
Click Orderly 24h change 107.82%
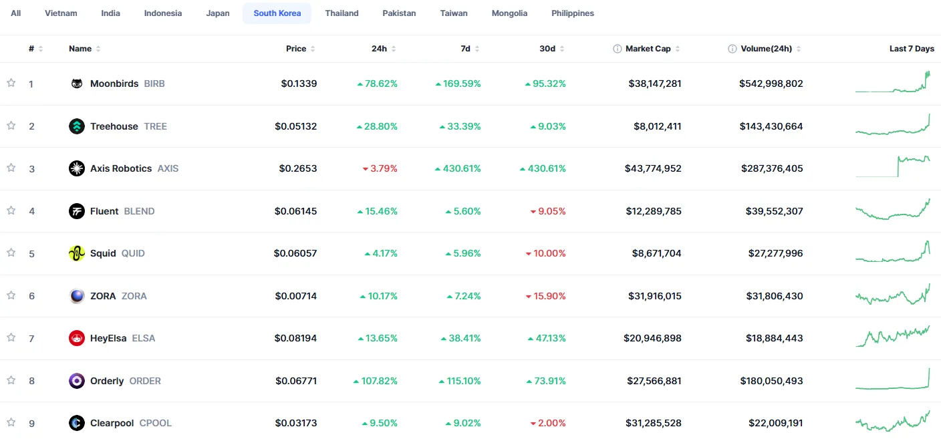[376, 381]
